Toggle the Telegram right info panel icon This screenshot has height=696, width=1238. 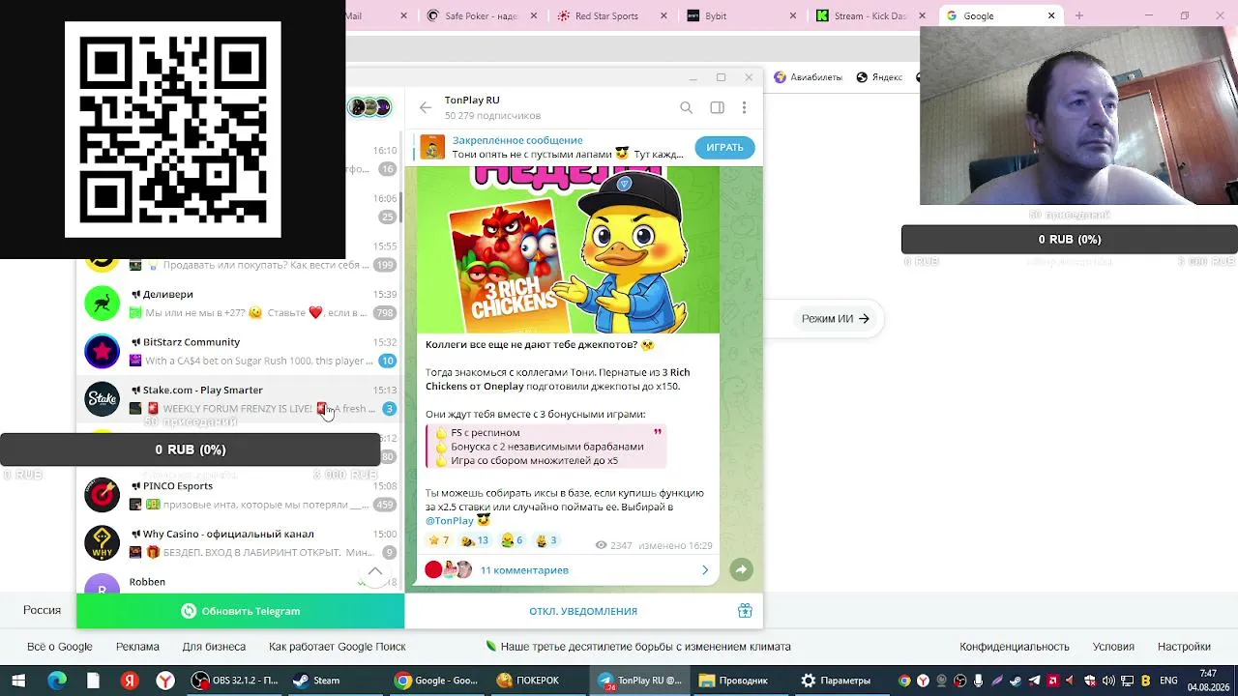(717, 107)
